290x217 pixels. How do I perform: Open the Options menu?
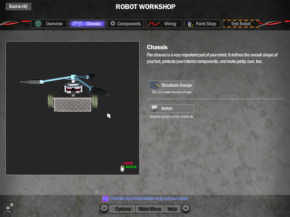point(123,209)
